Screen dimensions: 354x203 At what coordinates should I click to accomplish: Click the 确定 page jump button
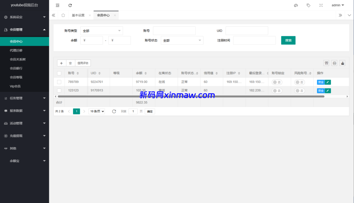150,111
